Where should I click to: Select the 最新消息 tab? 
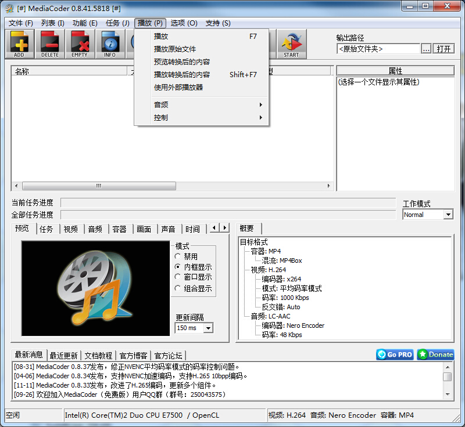pyautogui.click(x=28, y=354)
